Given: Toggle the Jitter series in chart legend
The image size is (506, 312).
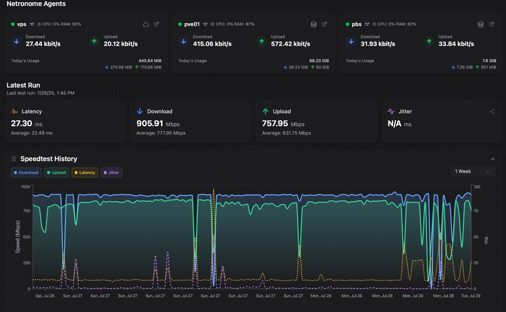Looking at the screenshot, I should coord(111,172).
